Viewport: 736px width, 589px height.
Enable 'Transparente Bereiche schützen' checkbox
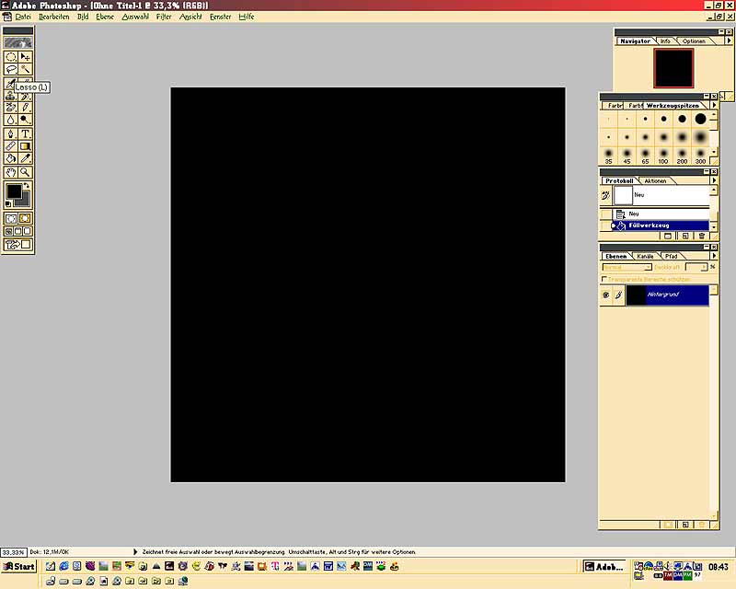(604, 278)
